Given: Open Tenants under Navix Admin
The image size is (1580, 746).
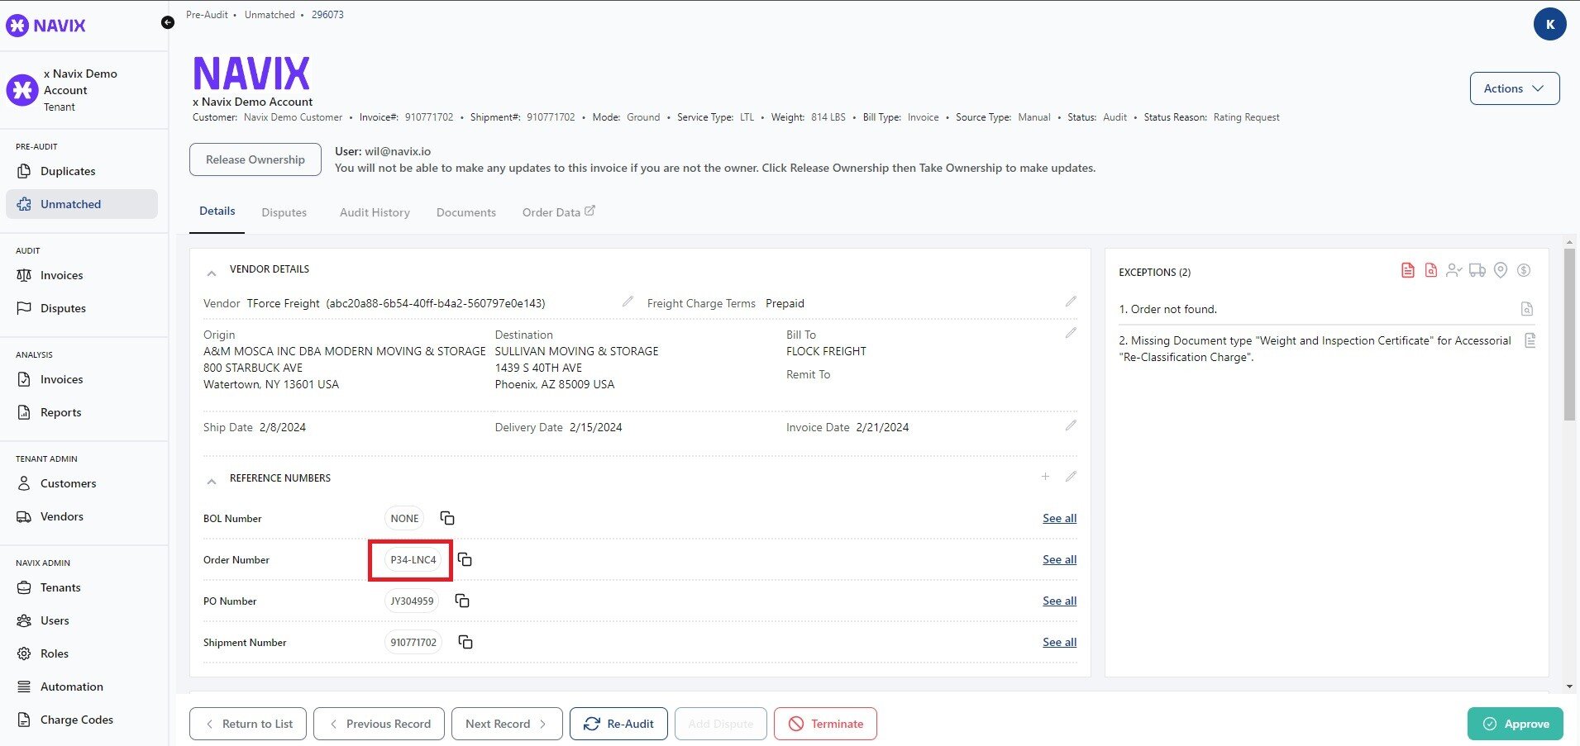Looking at the screenshot, I should click(81, 587).
